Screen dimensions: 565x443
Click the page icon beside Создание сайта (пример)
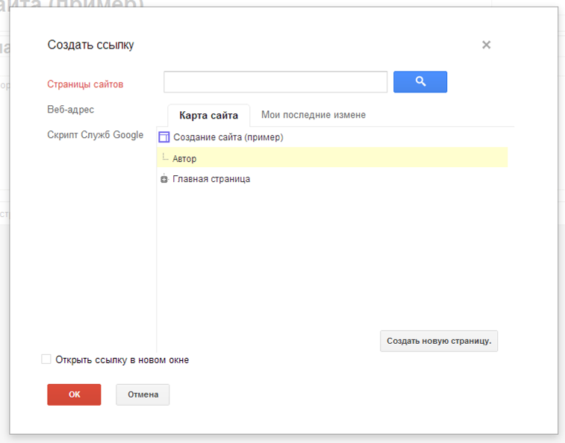[164, 137]
